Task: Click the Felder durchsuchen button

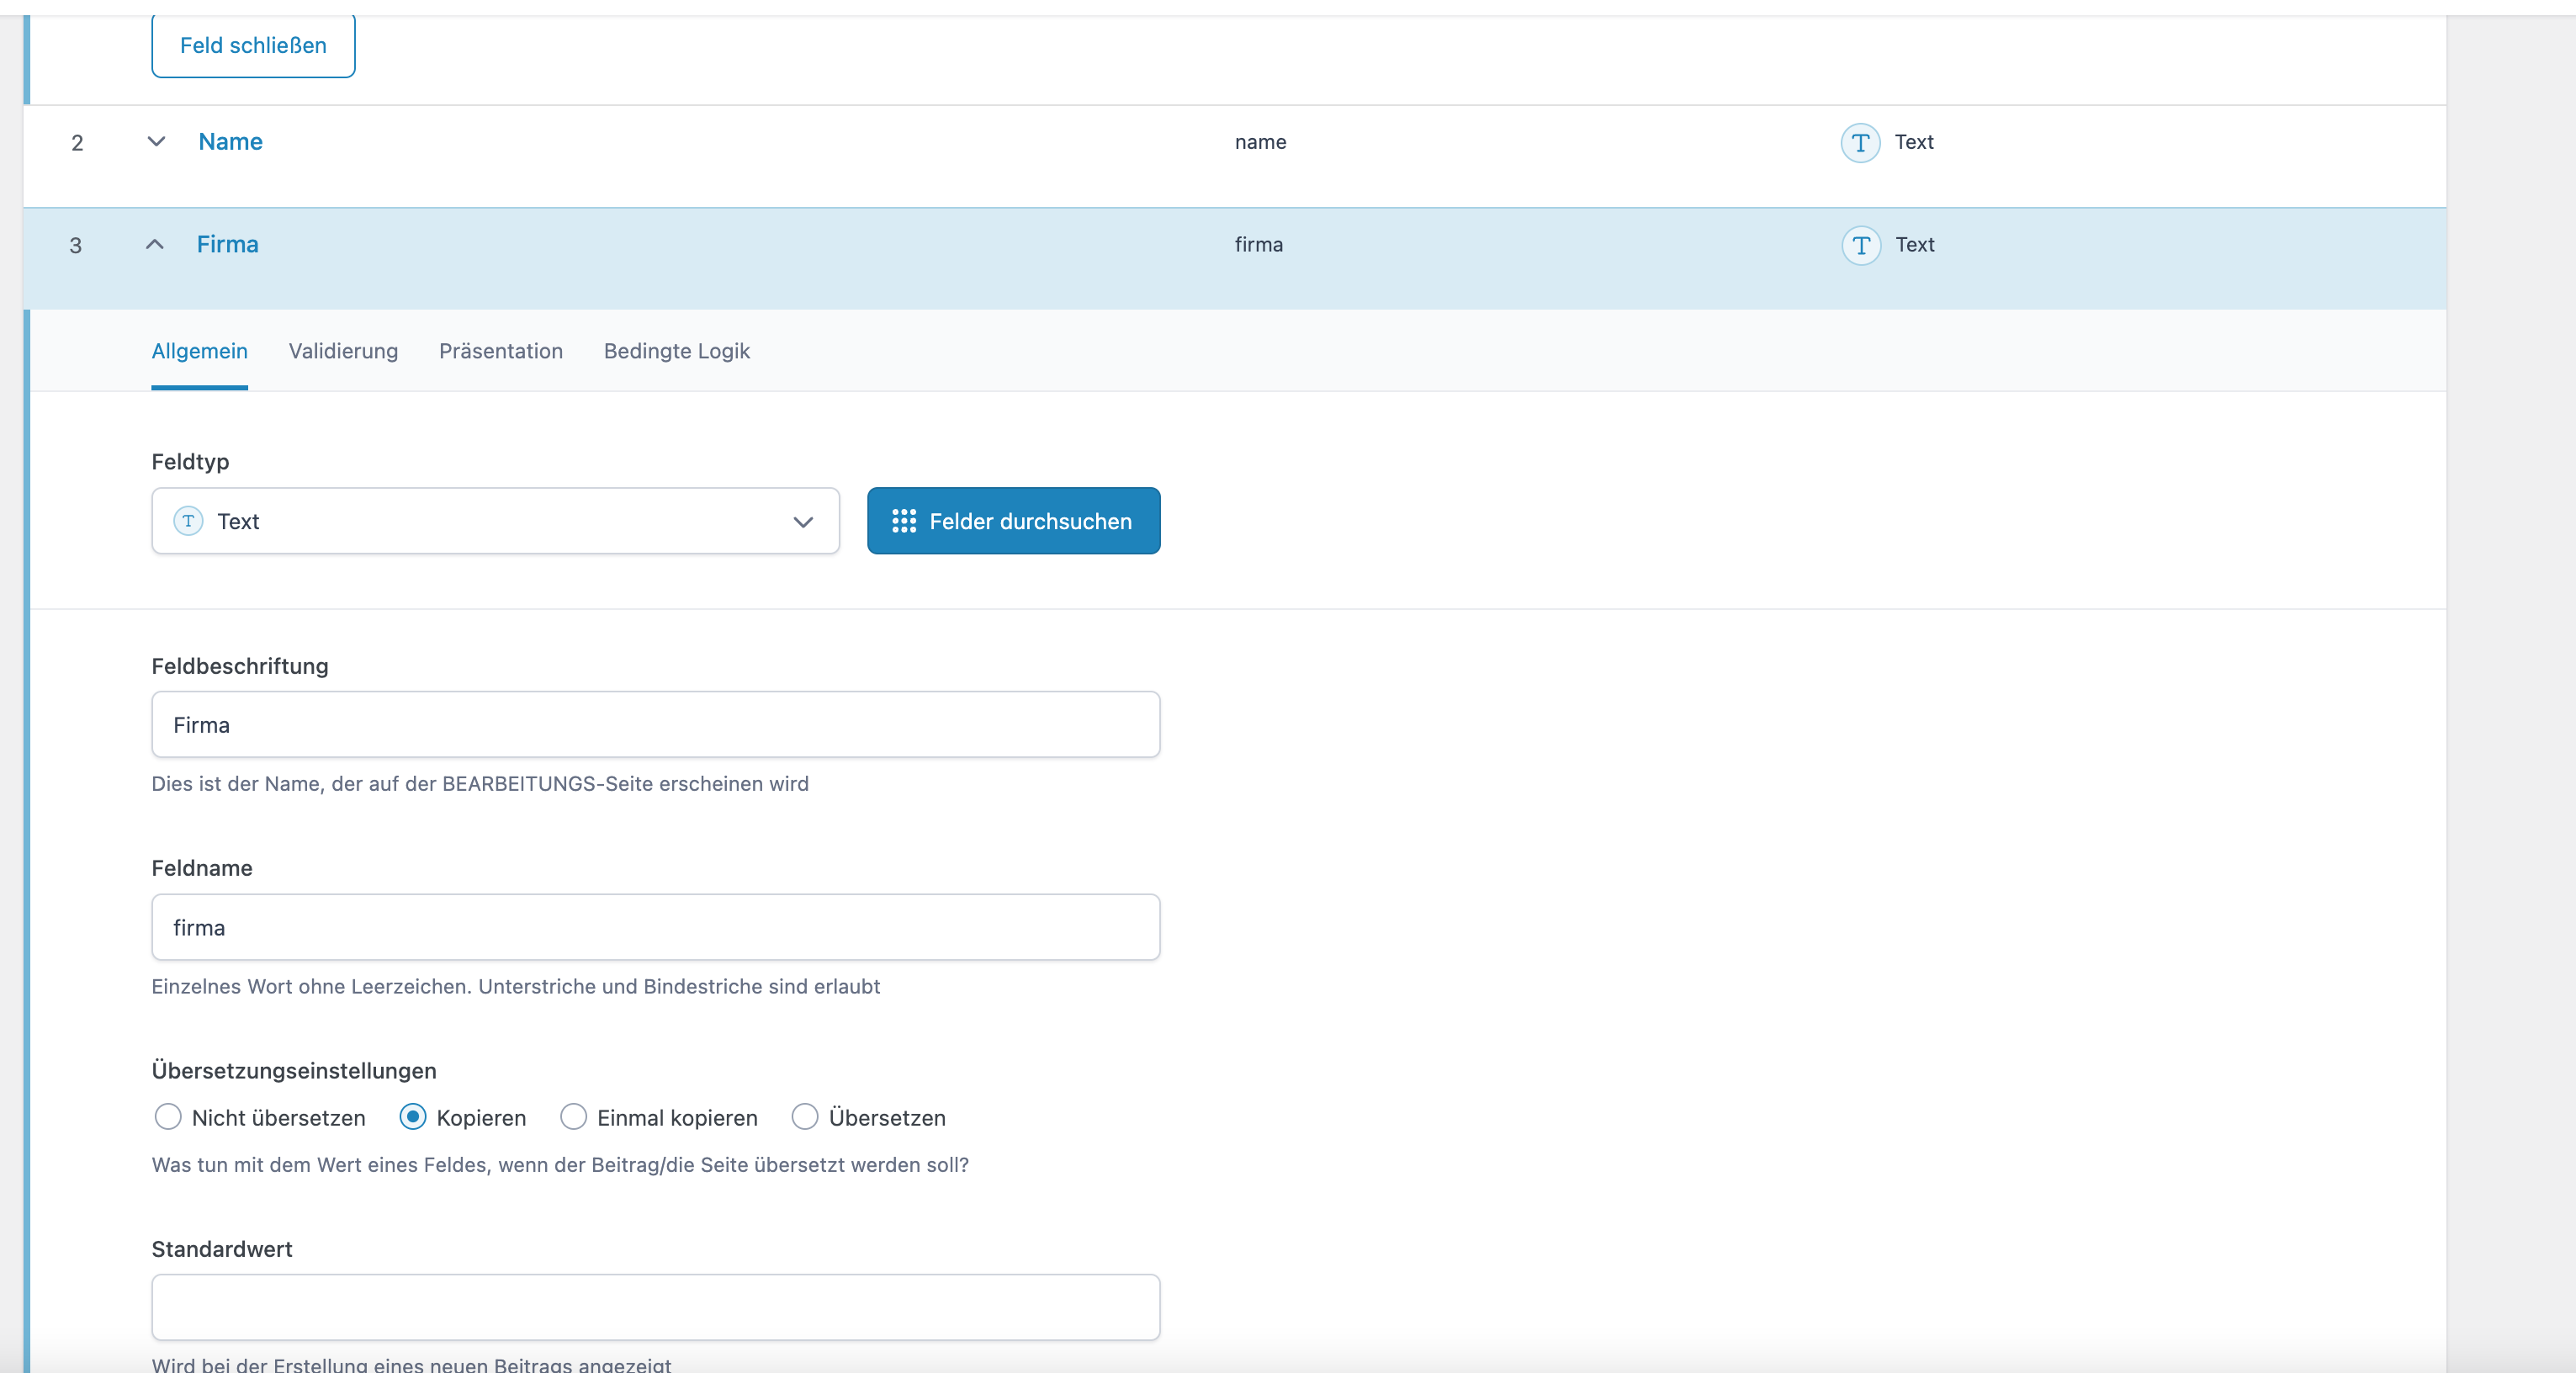Action: [1014, 521]
